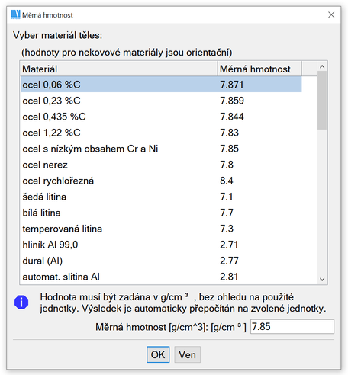Image resolution: width=348 pixels, height=375 pixels.
Task: Click the Měrná hmotnost column header
Action: click(259, 69)
